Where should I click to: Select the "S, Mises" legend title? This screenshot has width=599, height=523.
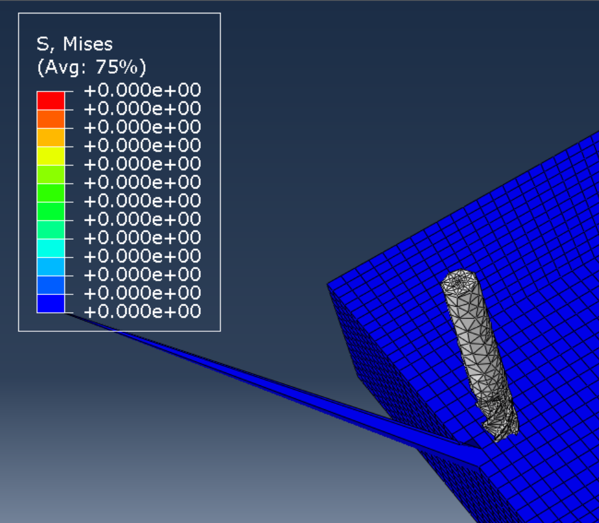pyautogui.click(x=74, y=44)
